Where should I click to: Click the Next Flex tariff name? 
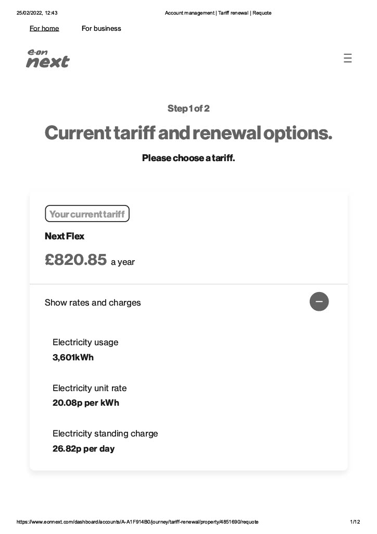point(64,236)
